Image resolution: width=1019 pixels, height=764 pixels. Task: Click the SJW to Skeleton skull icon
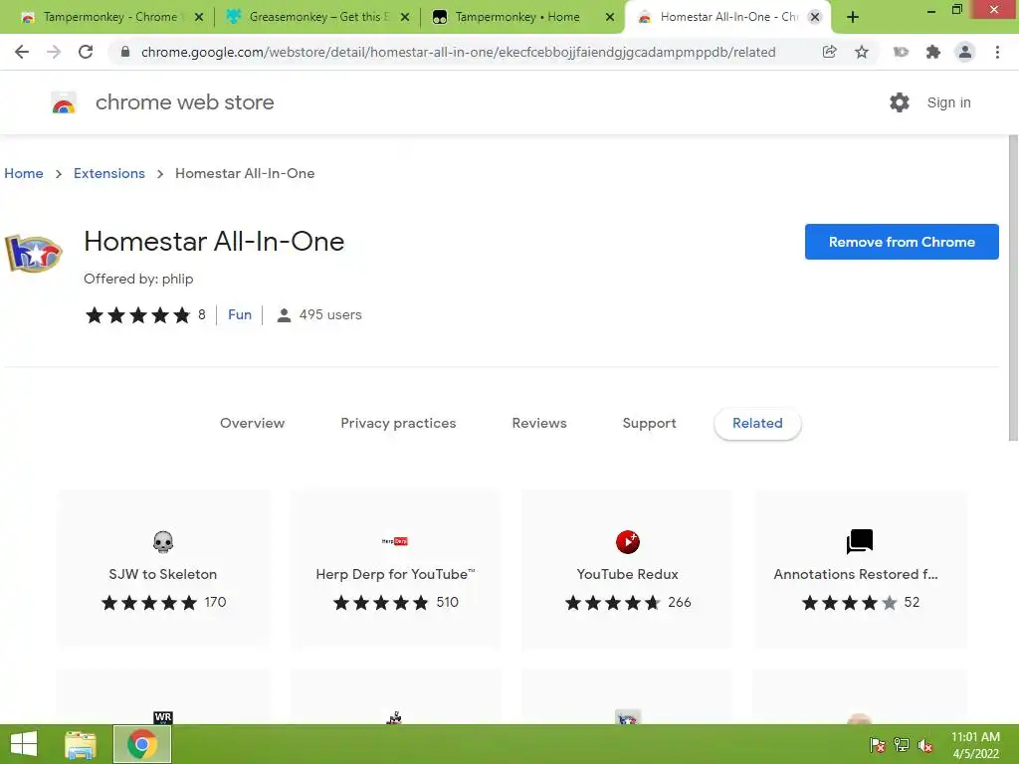pyautogui.click(x=163, y=542)
